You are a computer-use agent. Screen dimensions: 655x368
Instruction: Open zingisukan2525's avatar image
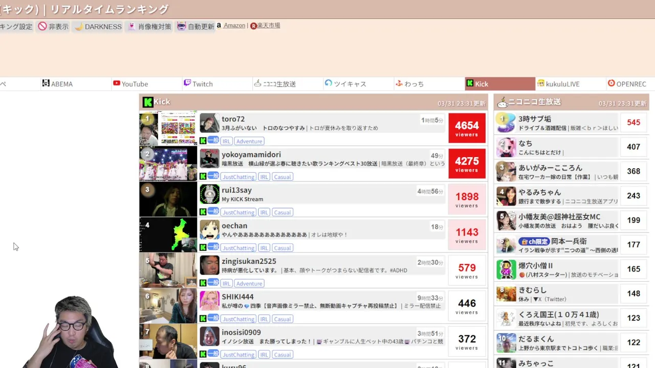[209, 265]
